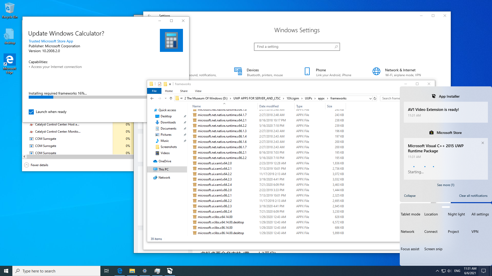The height and width of the screenshot is (276, 492).
Task: Open the AV1 Video Extension is ready notification
Action: [446, 112]
